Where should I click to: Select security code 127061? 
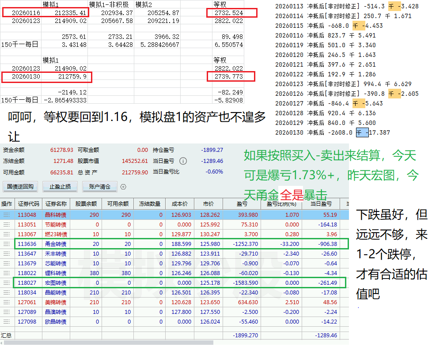[27, 302]
